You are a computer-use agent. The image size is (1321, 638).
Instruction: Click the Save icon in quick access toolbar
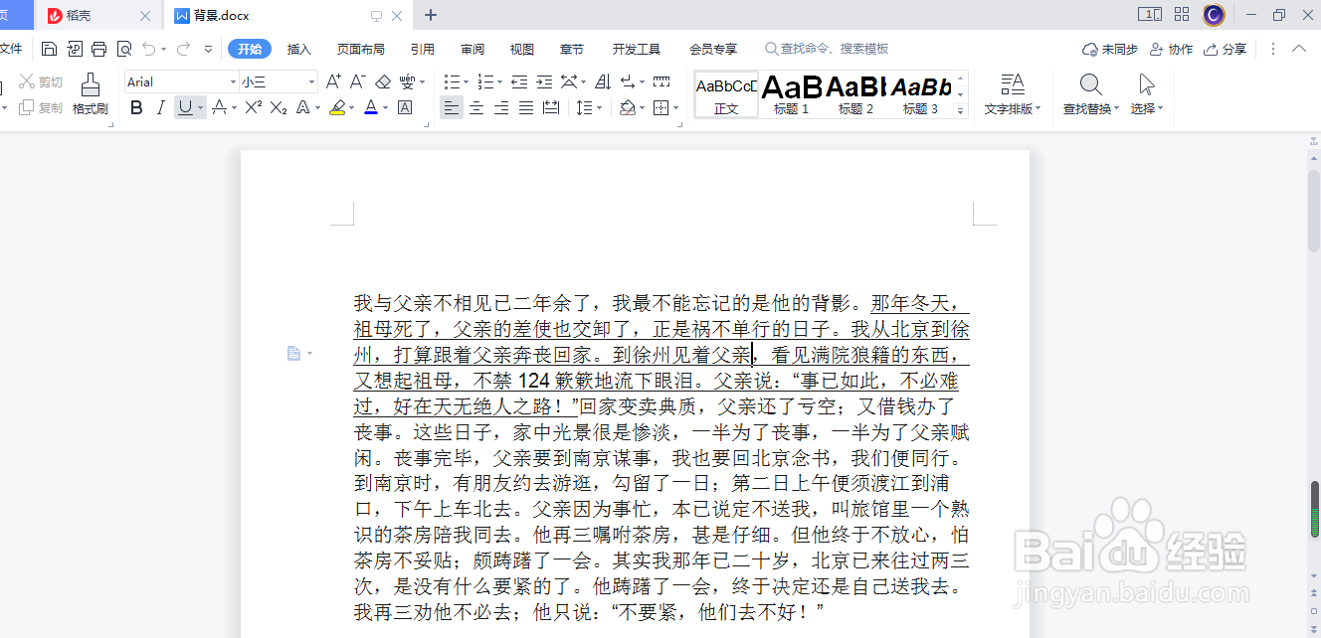pyautogui.click(x=49, y=49)
